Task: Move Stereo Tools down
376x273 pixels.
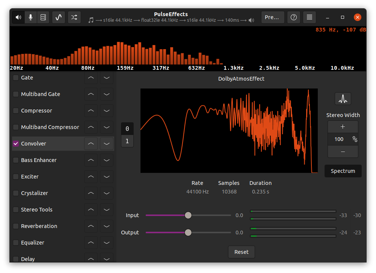Action: pyautogui.click(x=107, y=210)
